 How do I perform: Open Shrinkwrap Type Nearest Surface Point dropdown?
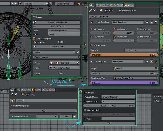point(136,78)
